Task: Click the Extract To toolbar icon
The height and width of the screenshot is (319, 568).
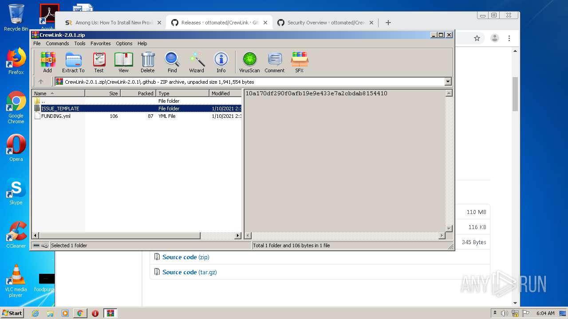Action: [73, 62]
